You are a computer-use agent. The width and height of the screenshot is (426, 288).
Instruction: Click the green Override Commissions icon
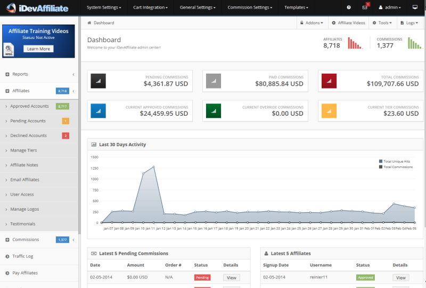(x=214, y=111)
